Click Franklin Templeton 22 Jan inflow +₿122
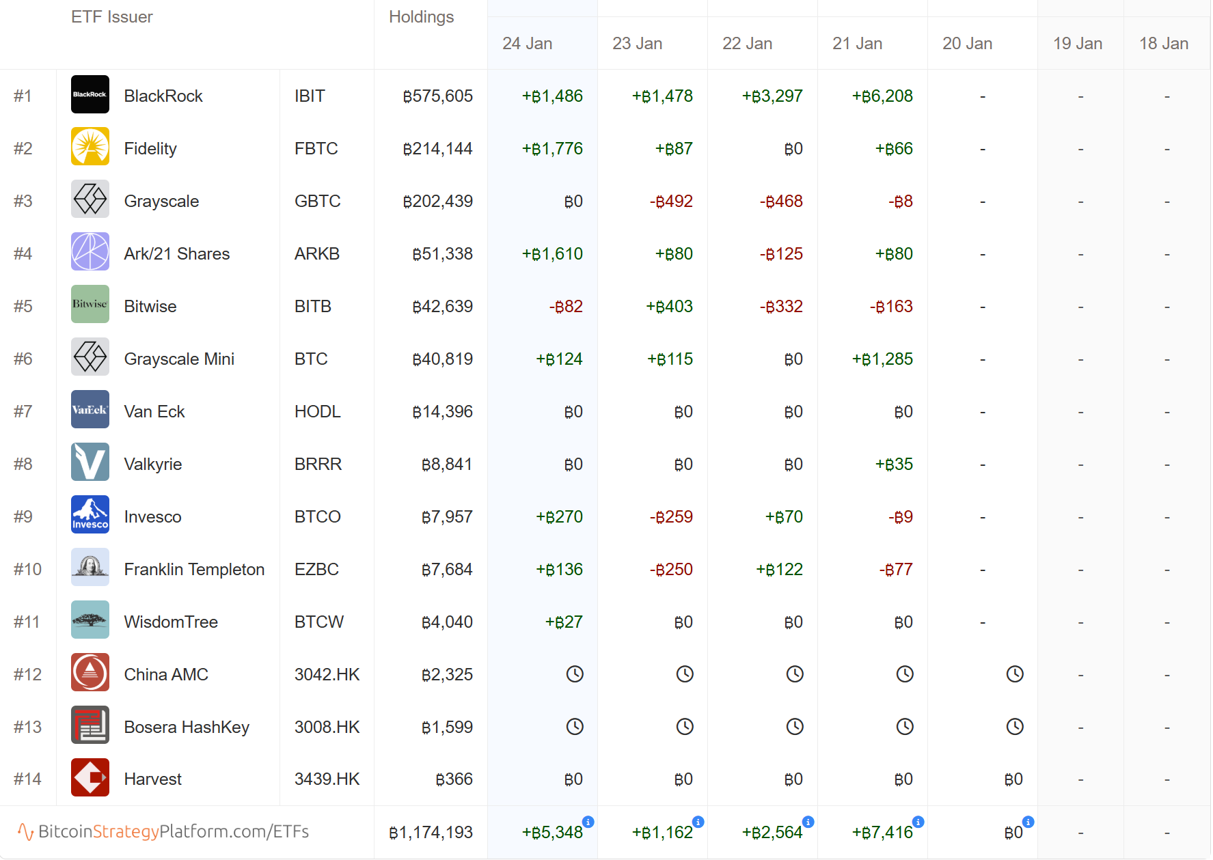1213x860 pixels. tap(779, 570)
